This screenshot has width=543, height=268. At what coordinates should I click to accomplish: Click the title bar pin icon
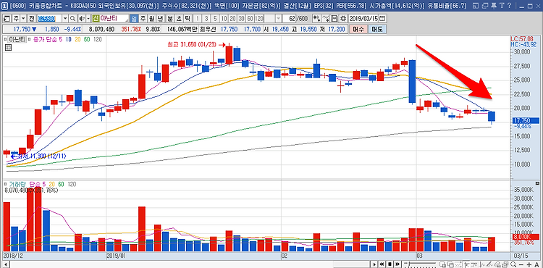(494, 6)
